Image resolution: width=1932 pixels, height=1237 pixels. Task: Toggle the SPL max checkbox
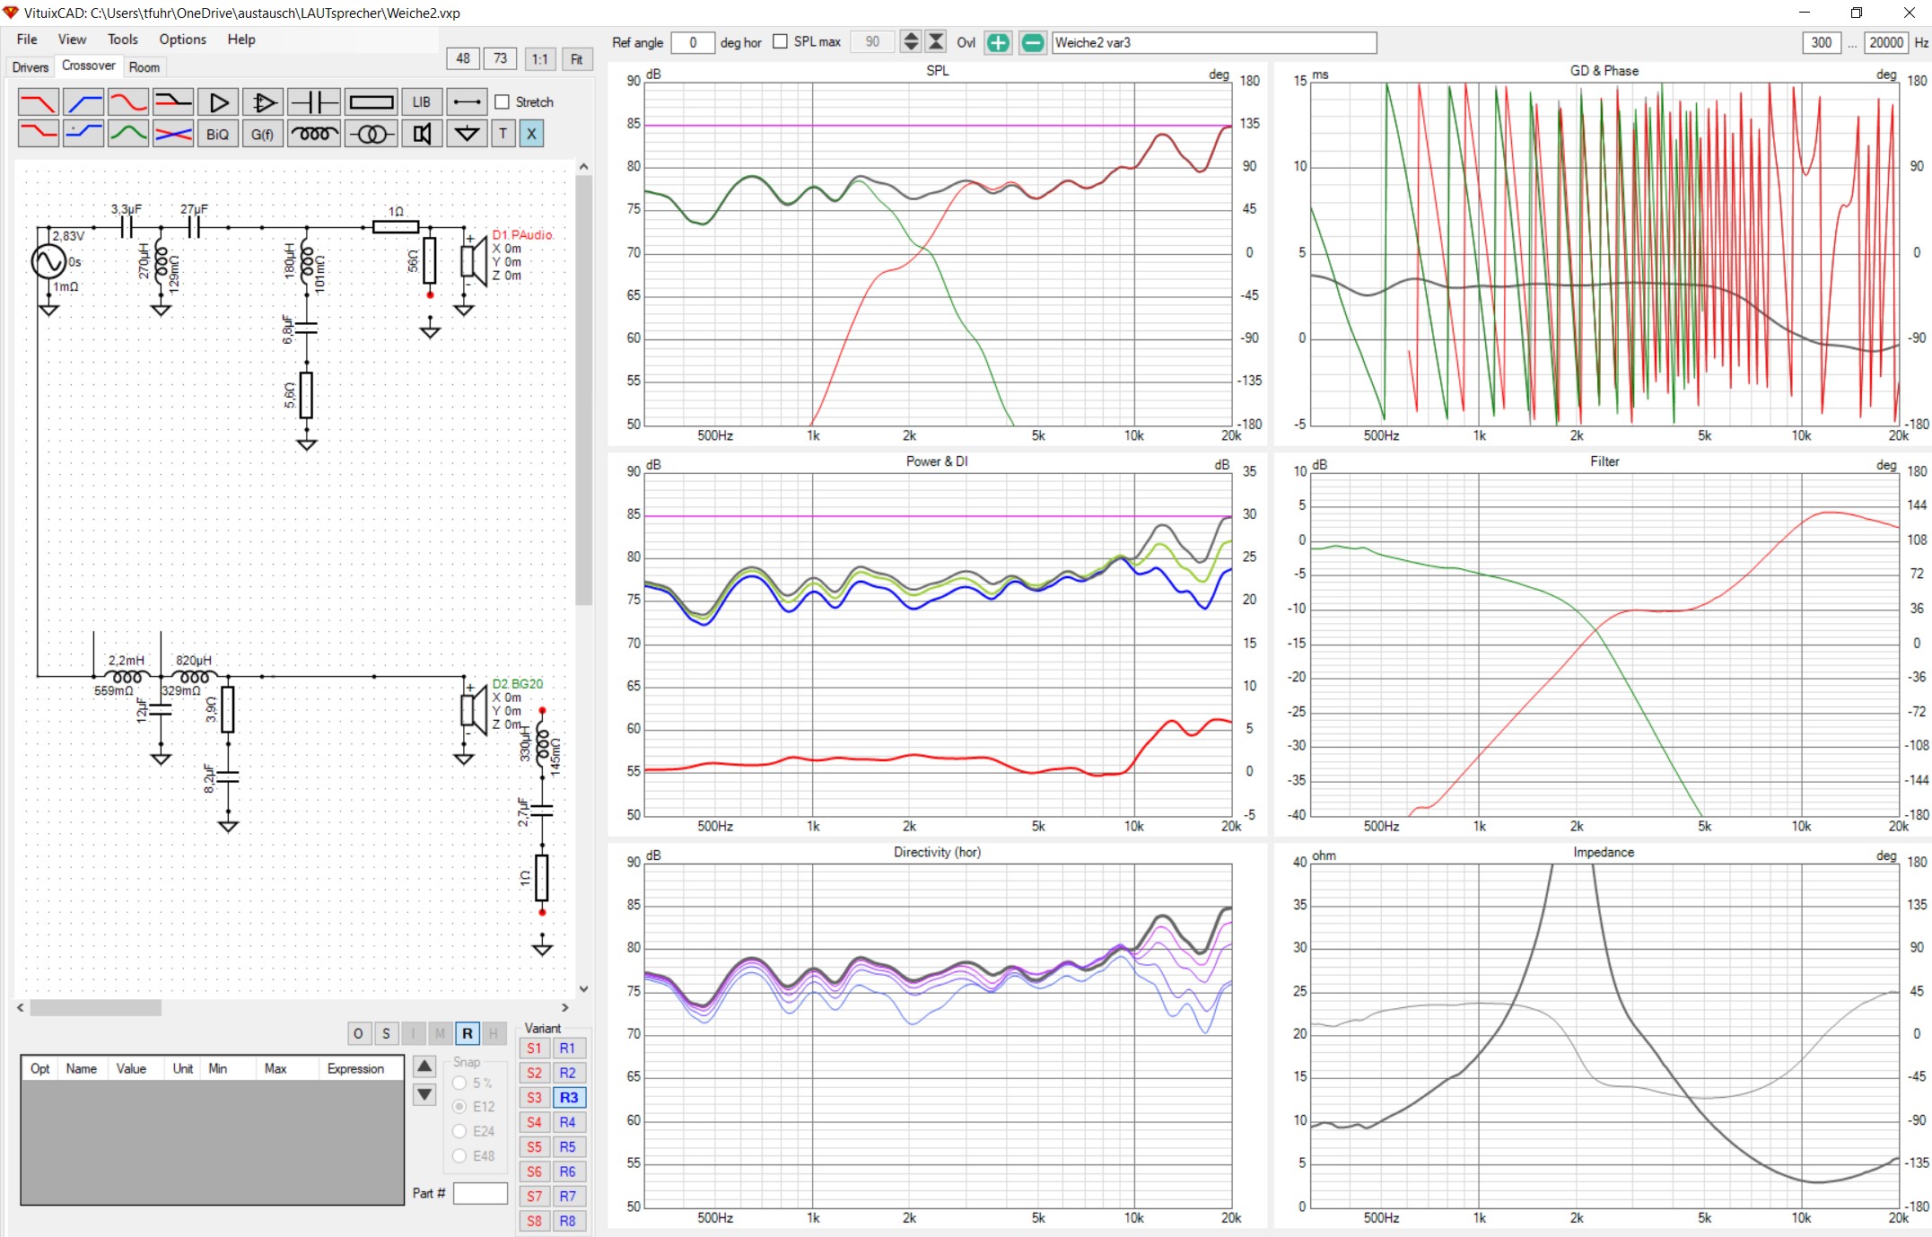pyautogui.click(x=780, y=41)
